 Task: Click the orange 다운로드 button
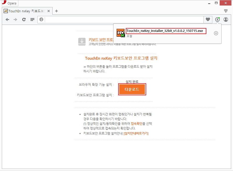coord(132,89)
